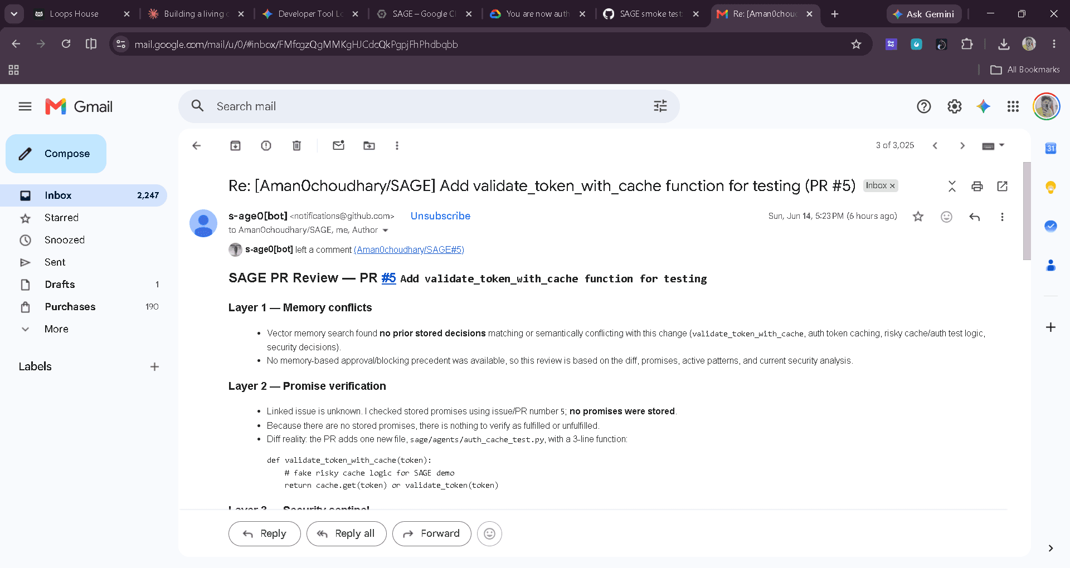Switch to the SAGE smoke test GitHub tab
This screenshot has width=1070, height=568.
651,14
